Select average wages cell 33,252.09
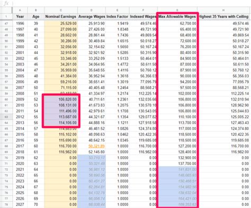251x208 pixels. click(x=92, y=58)
